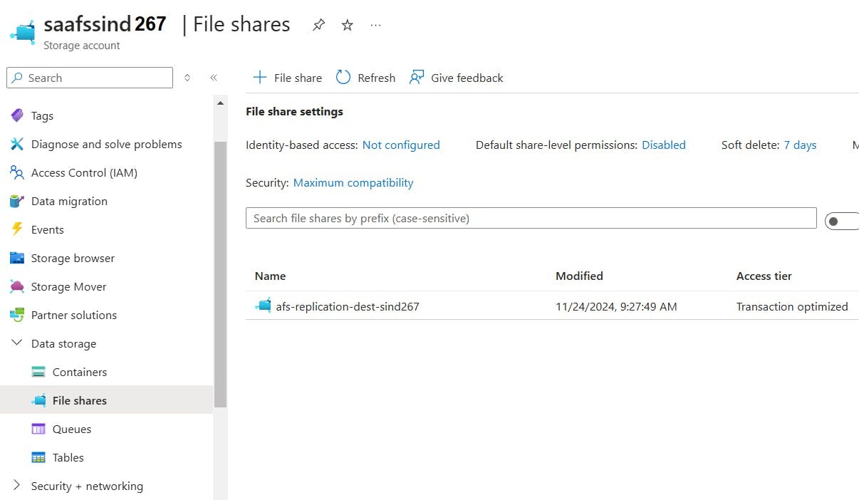Open Soft delete 7 days link
The width and height of the screenshot is (859, 500).
pyautogui.click(x=800, y=145)
